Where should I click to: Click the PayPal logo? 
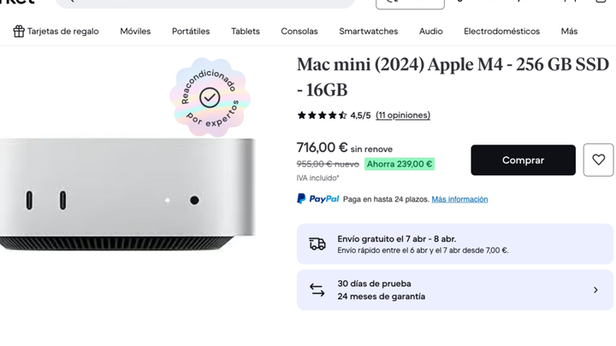(x=317, y=199)
